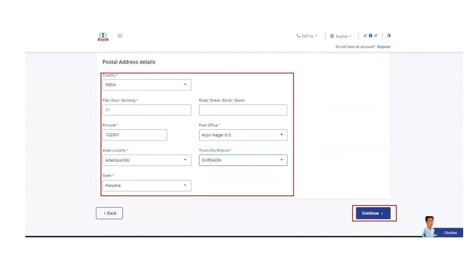Viewport: 475px width, 267px height.
Task: Select the default font size icon
Action: click(x=370, y=36)
